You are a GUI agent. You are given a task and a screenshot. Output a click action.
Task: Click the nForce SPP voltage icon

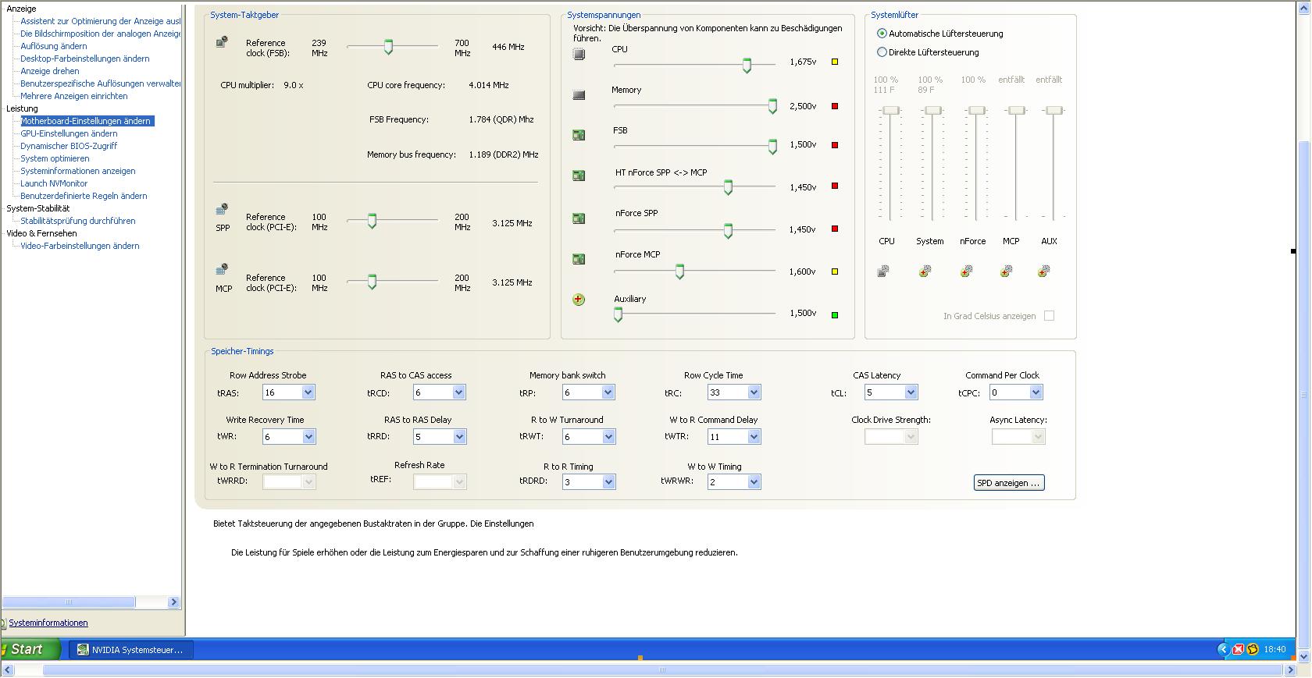coord(579,218)
